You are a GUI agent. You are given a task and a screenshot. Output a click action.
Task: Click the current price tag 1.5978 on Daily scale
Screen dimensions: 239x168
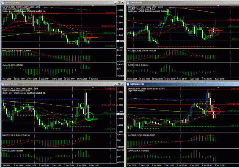coord(120,41)
